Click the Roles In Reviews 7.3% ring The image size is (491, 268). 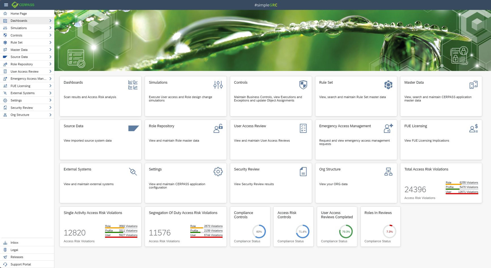click(390, 232)
